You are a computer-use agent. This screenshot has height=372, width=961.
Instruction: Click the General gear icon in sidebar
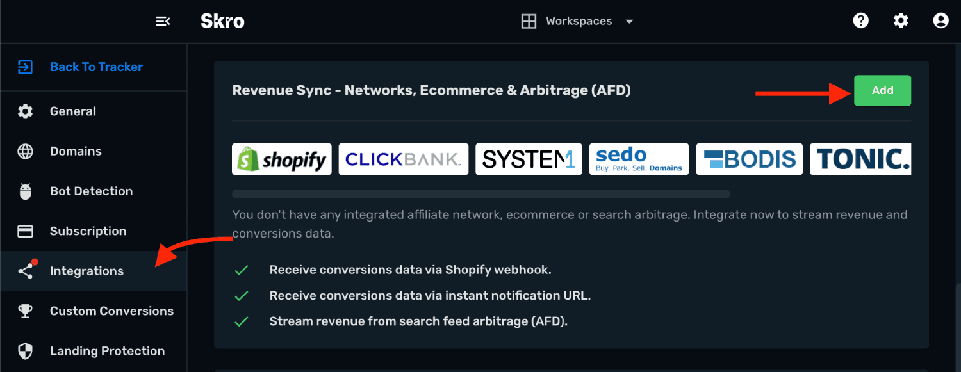[x=25, y=111]
